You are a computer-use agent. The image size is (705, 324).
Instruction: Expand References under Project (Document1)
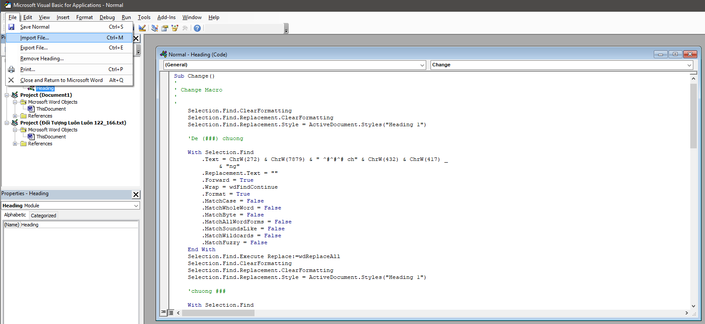pos(15,116)
